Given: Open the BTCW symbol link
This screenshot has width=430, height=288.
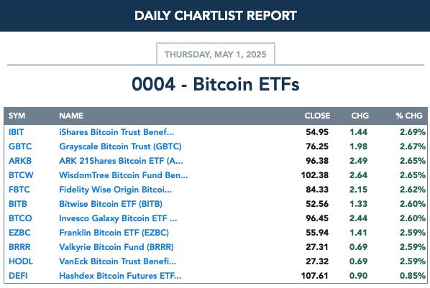Looking at the screenshot, I should [21, 175].
